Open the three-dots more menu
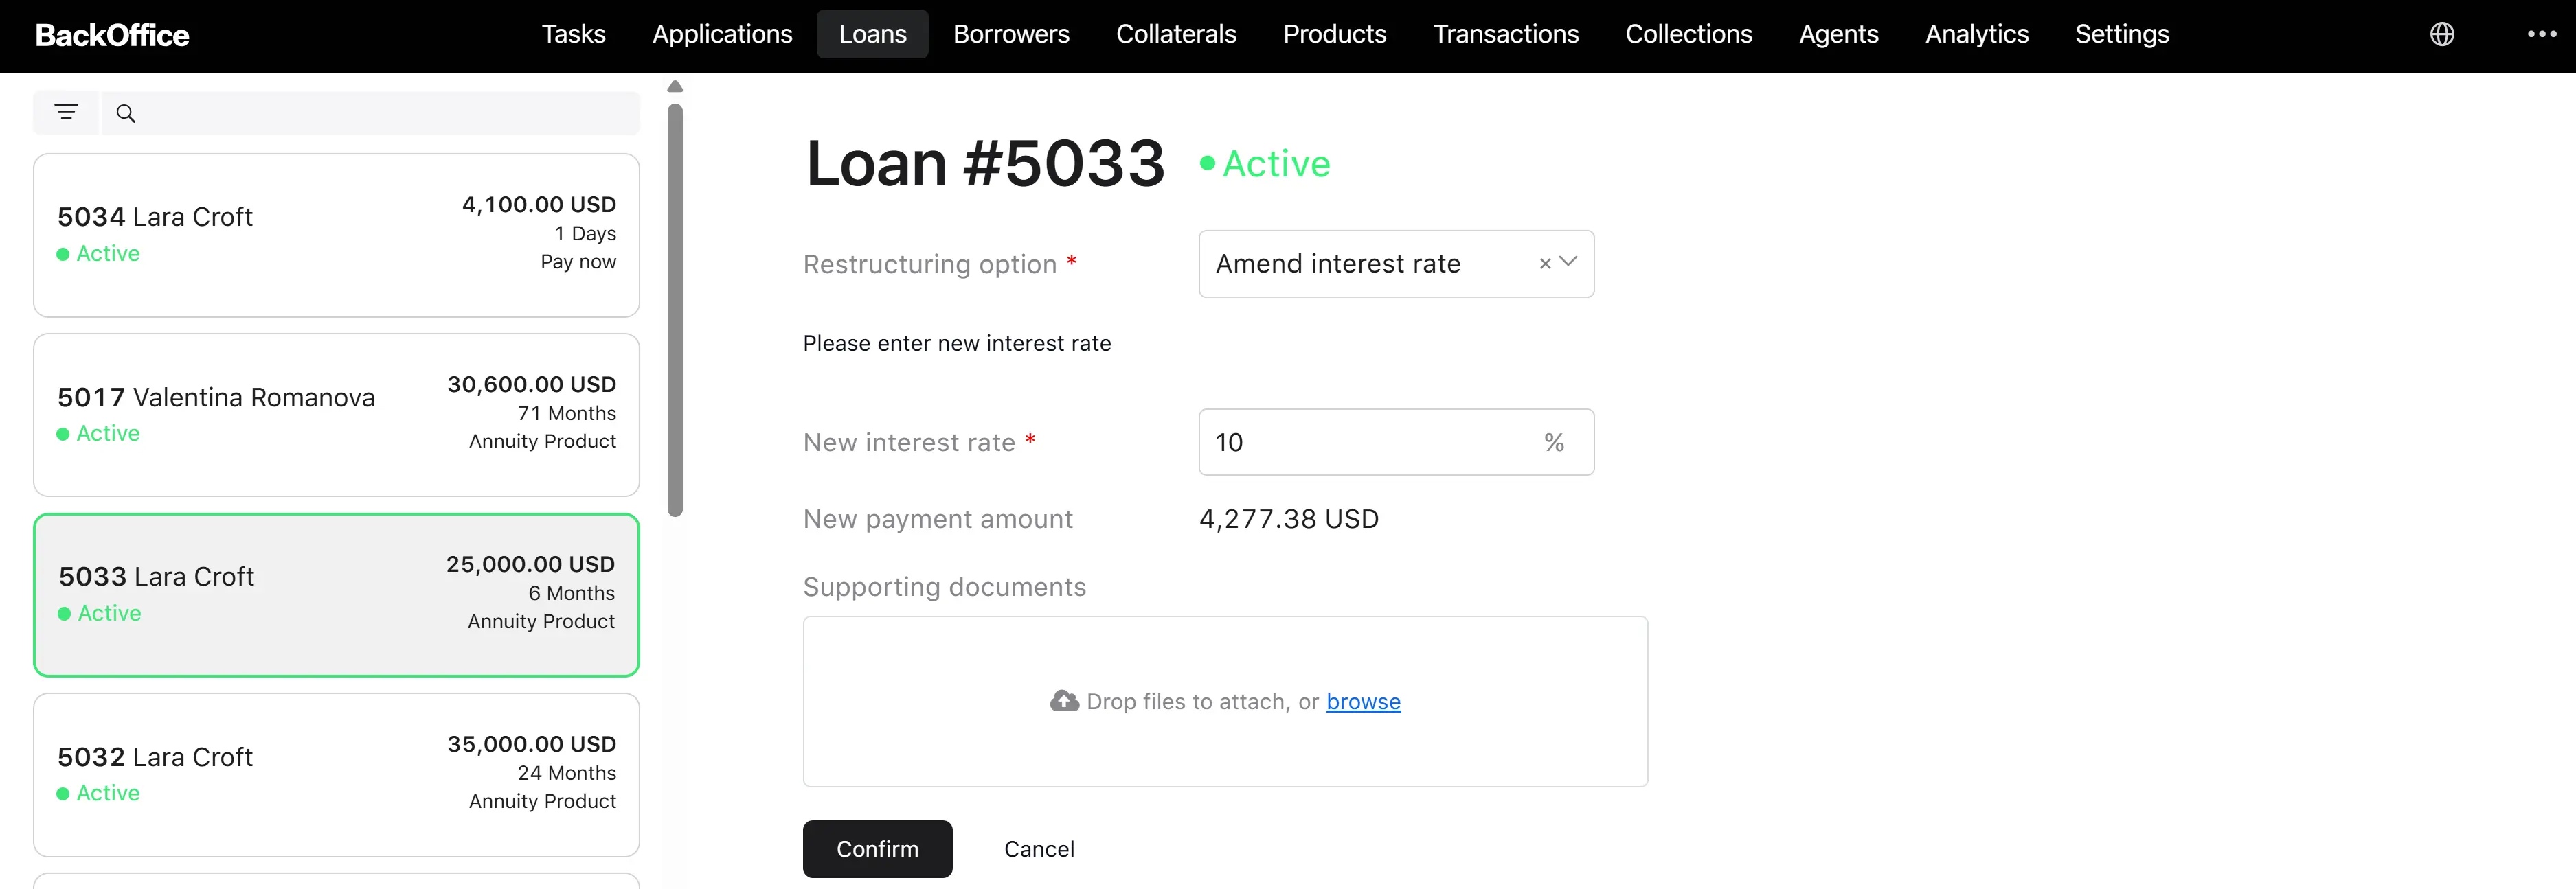The image size is (2576, 889). [x=2541, y=34]
